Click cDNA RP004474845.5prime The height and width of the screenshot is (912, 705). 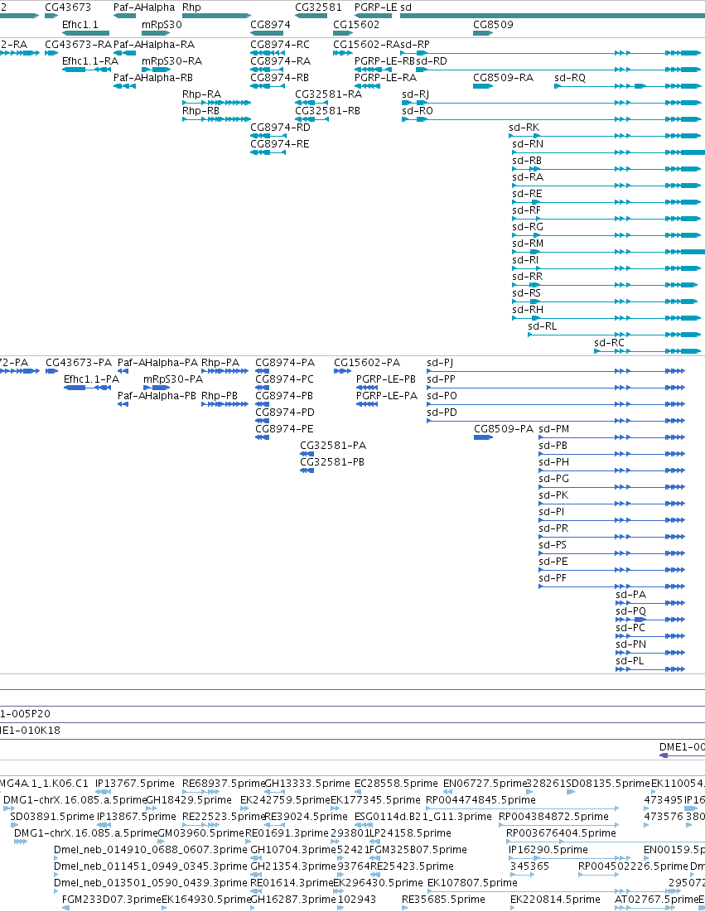[480, 800]
